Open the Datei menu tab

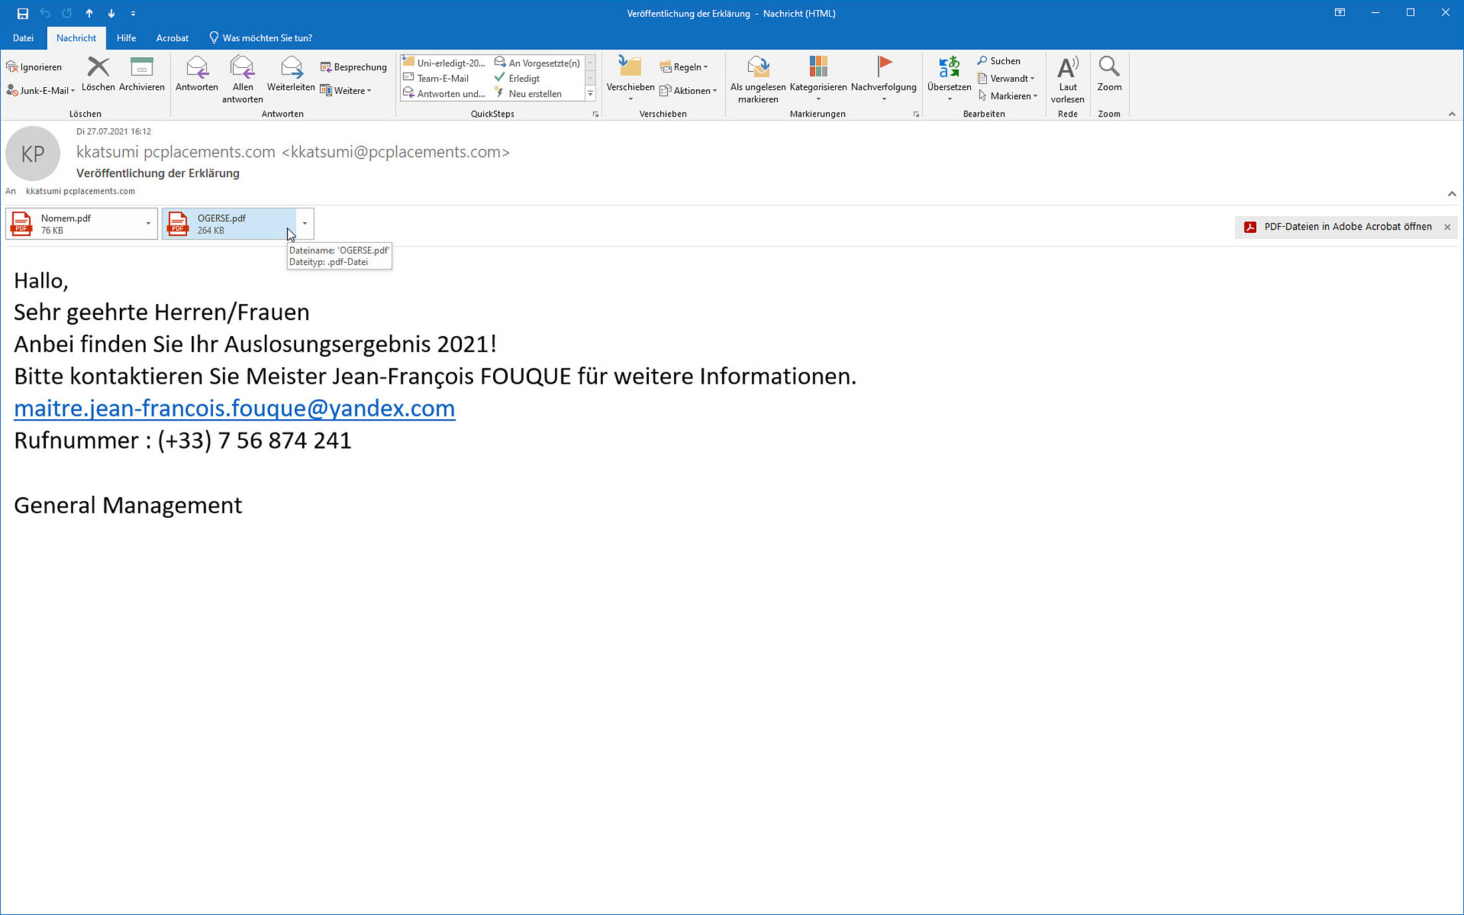(23, 38)
